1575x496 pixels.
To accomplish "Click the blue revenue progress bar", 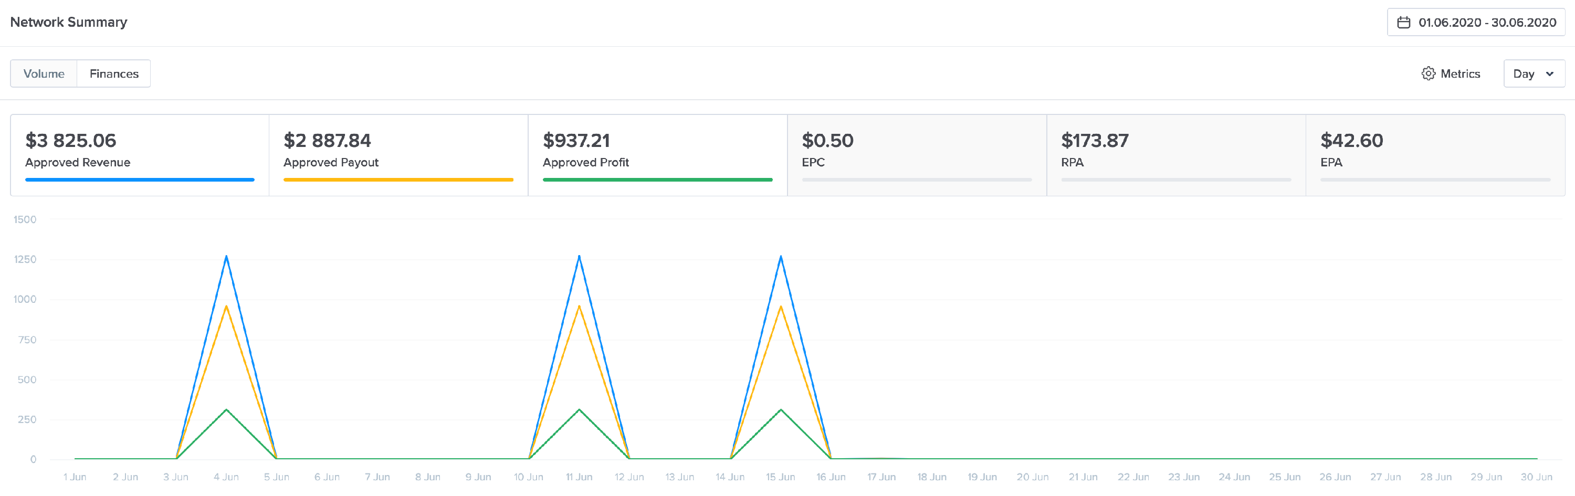I will tap(140, 180).
